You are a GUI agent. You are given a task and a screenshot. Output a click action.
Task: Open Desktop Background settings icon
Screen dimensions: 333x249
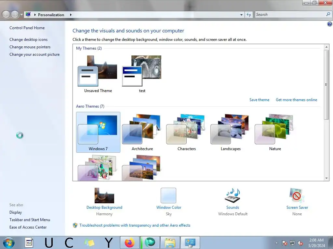[104, 196]
